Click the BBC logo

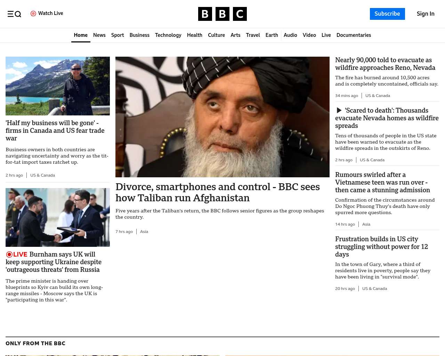[222, 14]
